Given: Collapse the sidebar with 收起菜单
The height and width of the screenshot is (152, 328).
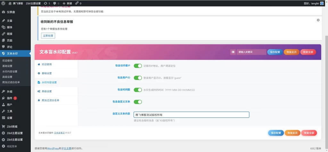Looking at the screenshot, I should tap(12, 146).
